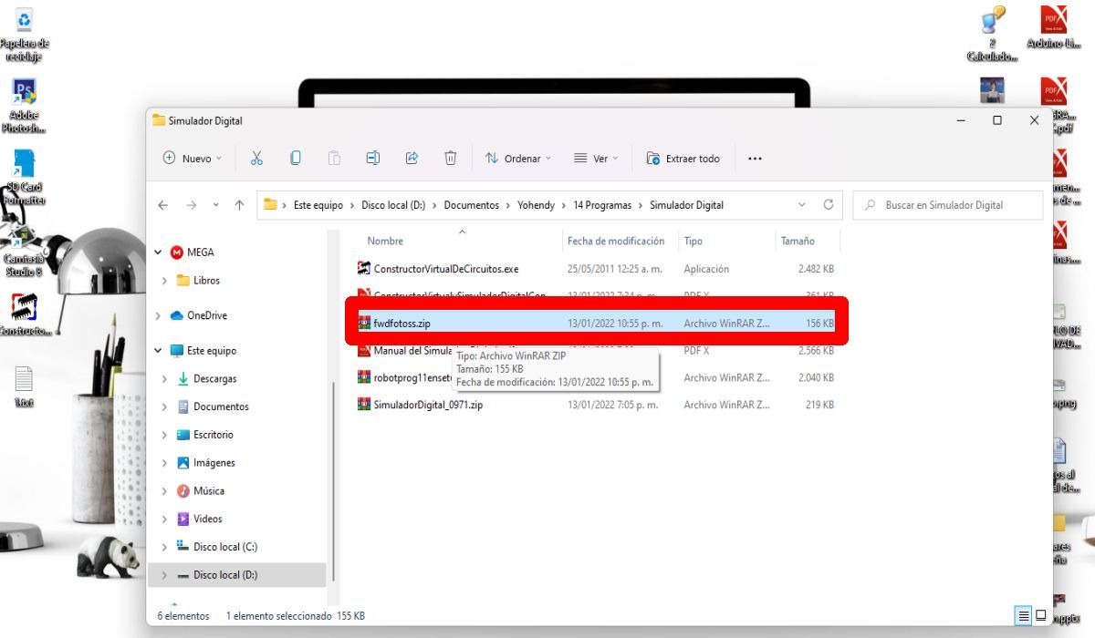Image resolution: width=1095 pixels, height=638 pixels.
Task: Click the Cut scissors icon in toolbar
Action: tap(256, 159)
